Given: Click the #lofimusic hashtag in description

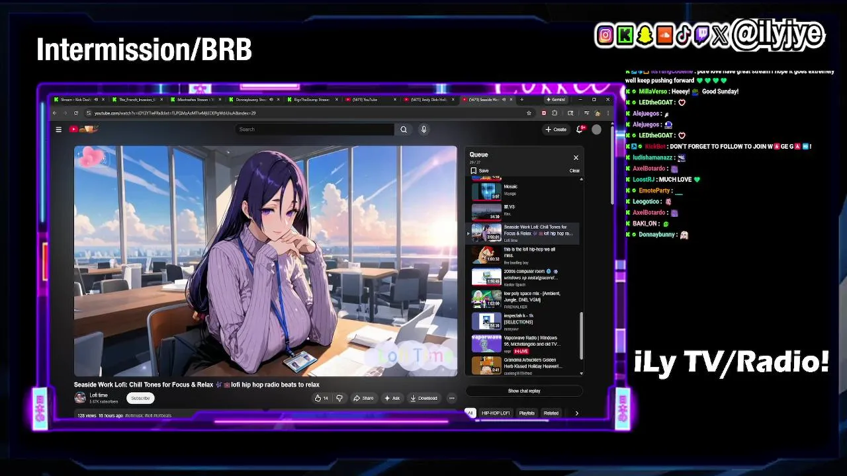Looking at the screenshot, I should [135, 416].
